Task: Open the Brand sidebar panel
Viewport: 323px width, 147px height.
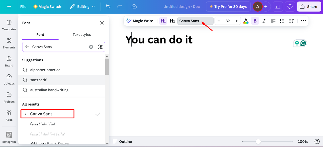Action: point(9,61)
